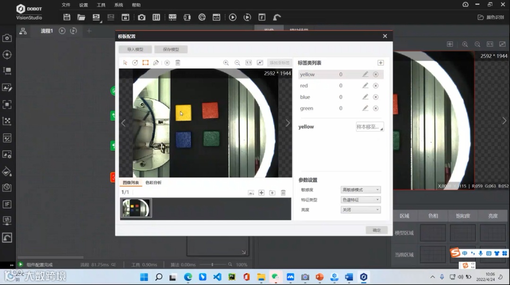The height and width of the screenshot is (285, 510).
Task: Zoom out of the template image
Action: pyautogui.click(x=238, y=63)
